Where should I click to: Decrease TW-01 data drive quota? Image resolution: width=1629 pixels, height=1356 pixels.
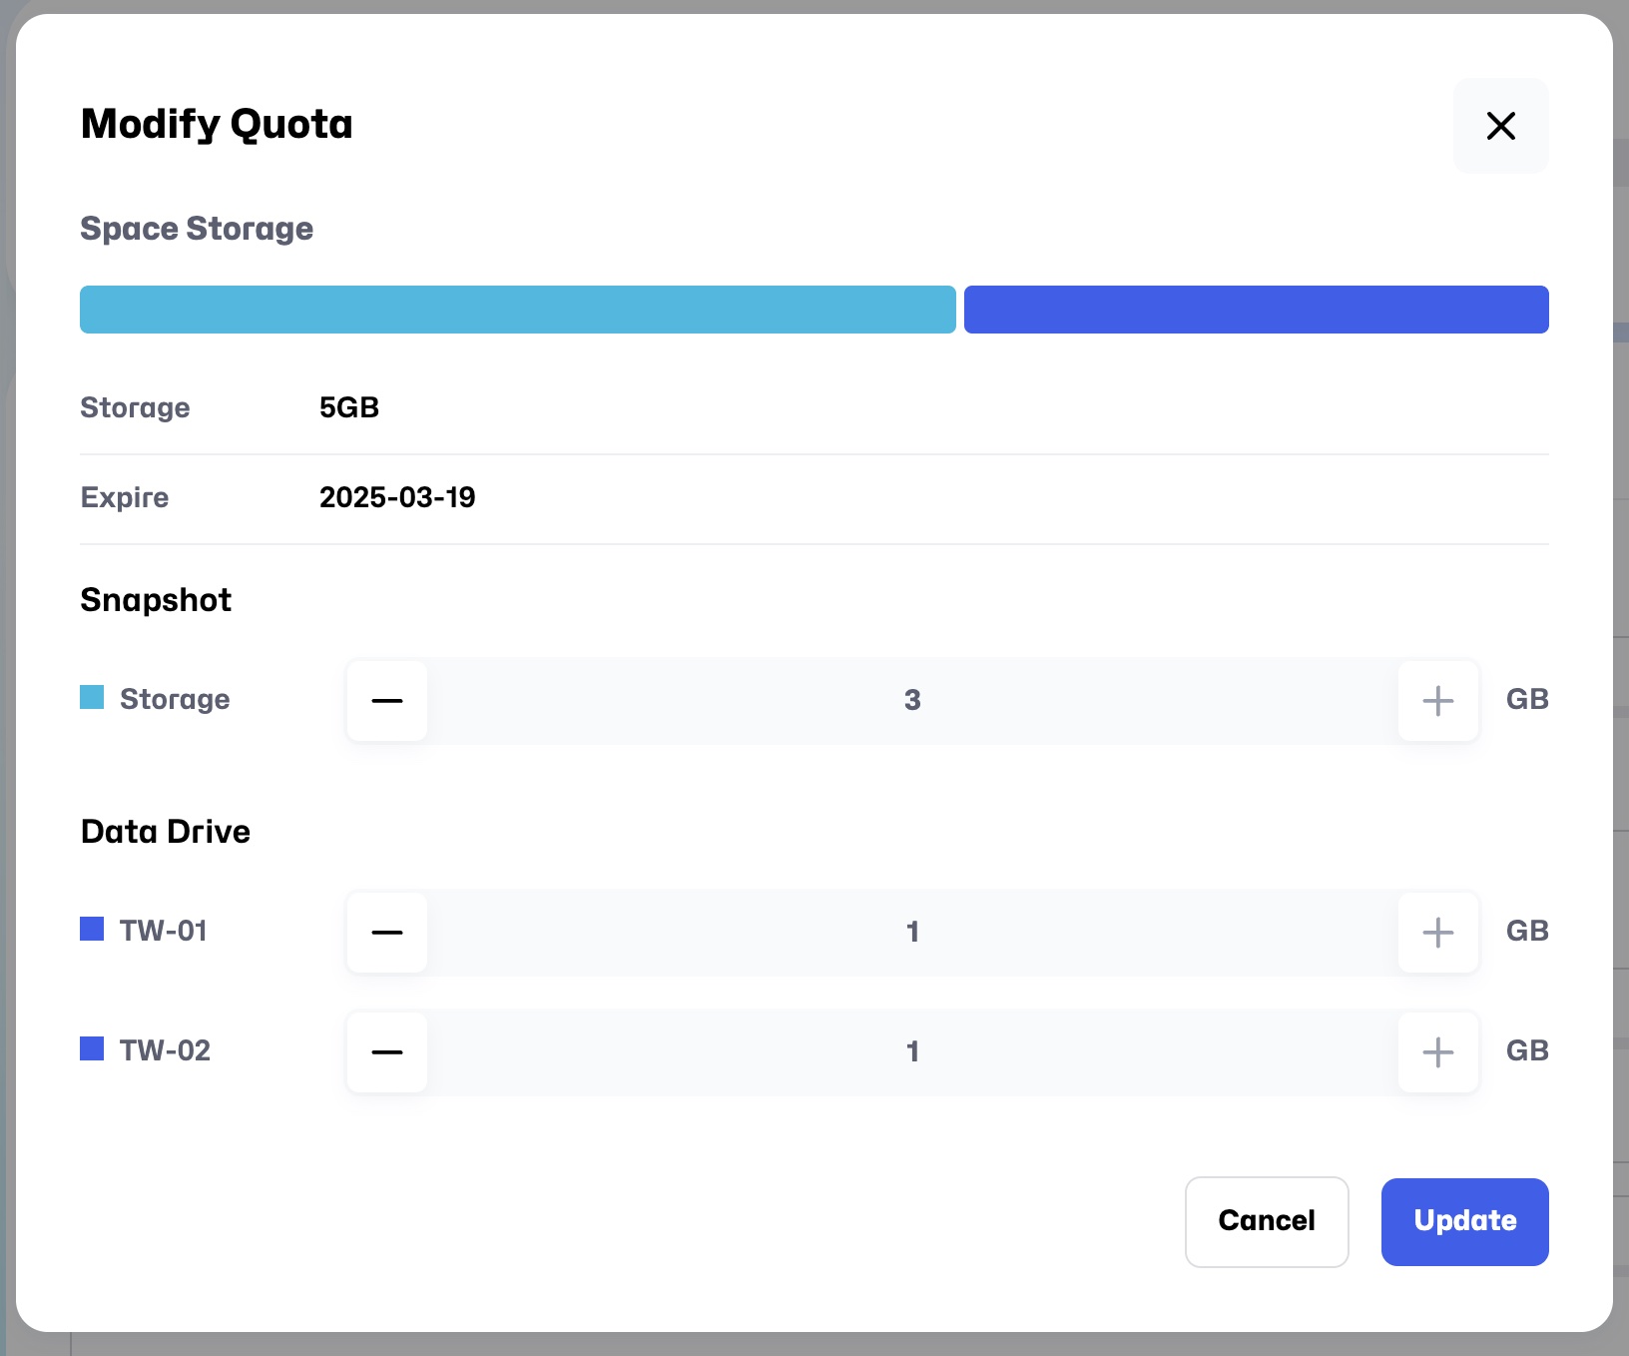(387, 932)
